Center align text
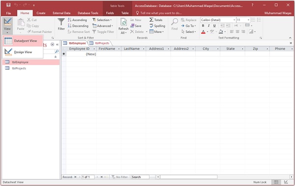The image size is (295, 186). point(237,31)
